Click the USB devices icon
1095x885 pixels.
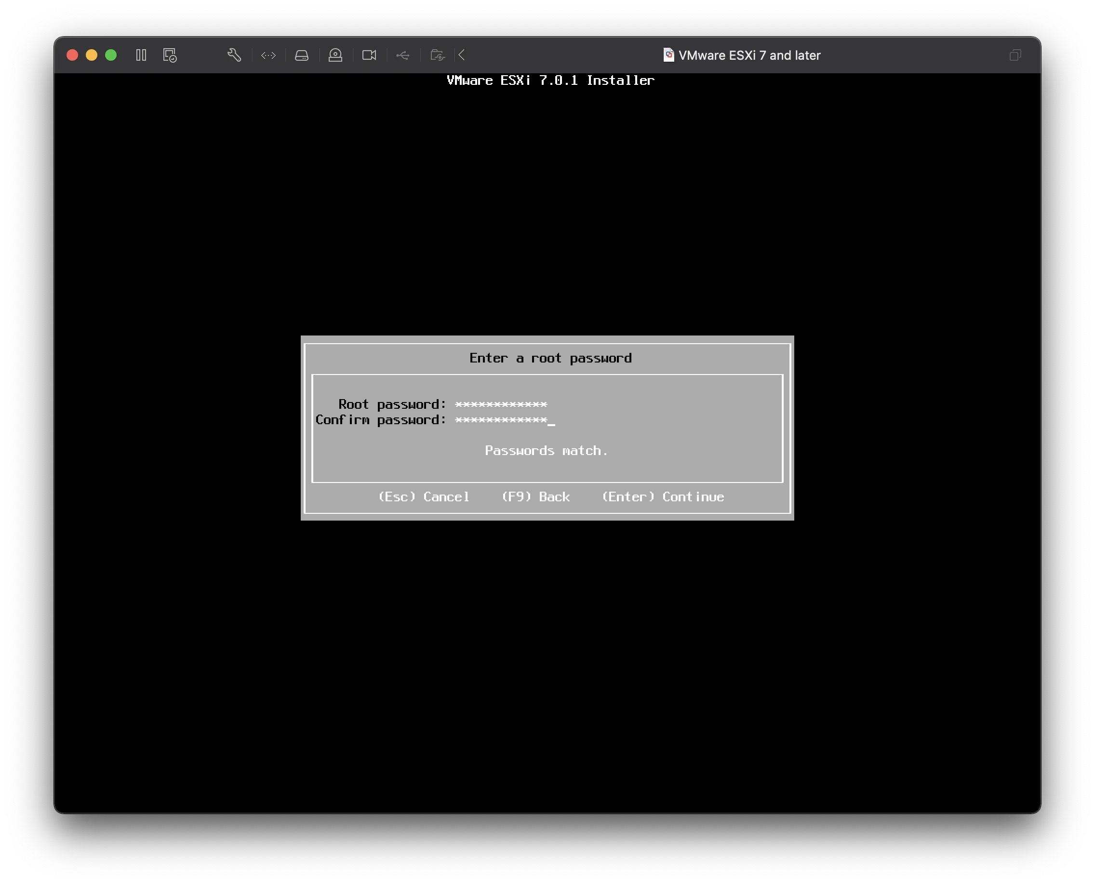point(403,55)
